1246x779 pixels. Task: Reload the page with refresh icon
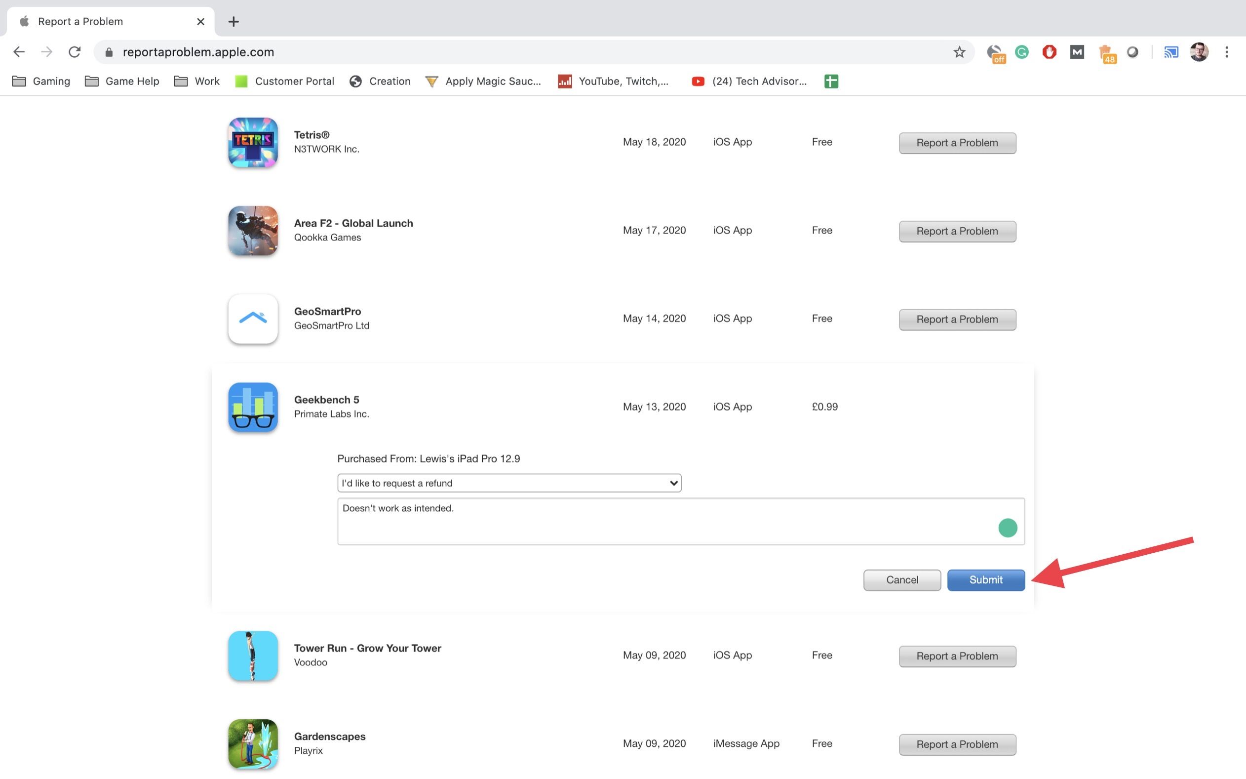75,52
